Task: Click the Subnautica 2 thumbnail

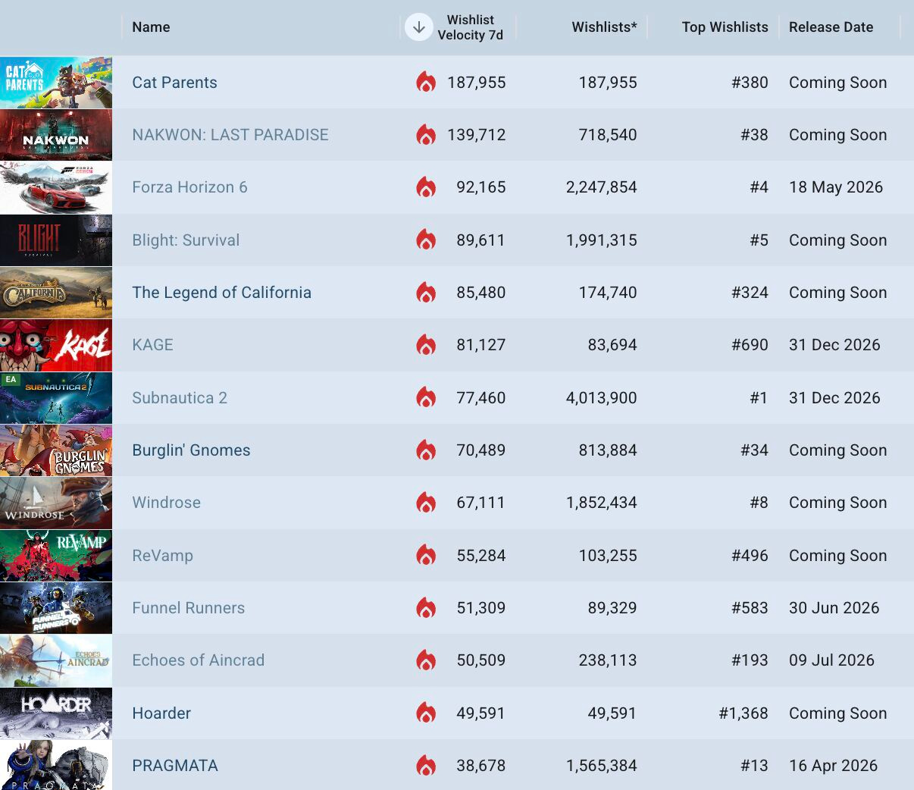Action: tap(56, 398)
